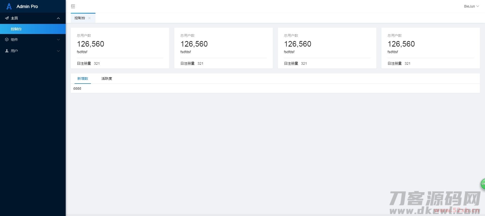Click the green floating badge at right edge
This screenshot has width=485, height=216.
click(482, 184)
